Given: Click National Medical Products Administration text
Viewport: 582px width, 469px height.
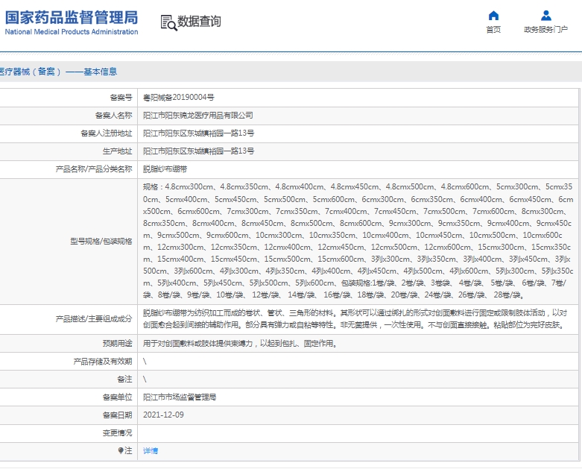Looking at the screenshot, I should pos(72,32).
